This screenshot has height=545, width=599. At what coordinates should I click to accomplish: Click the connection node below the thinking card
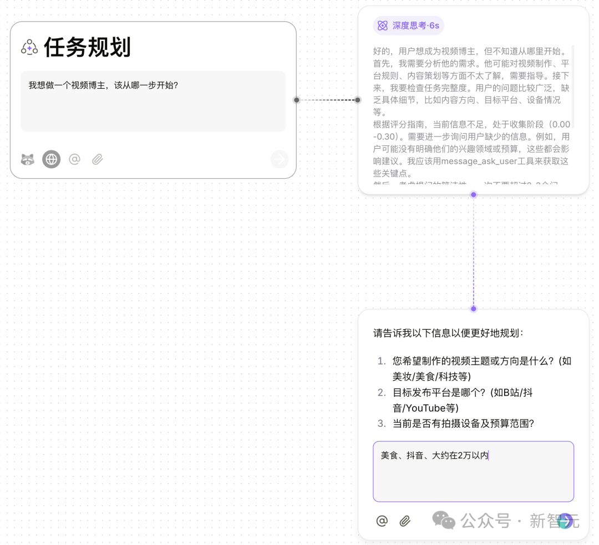(x=473, y=194)
